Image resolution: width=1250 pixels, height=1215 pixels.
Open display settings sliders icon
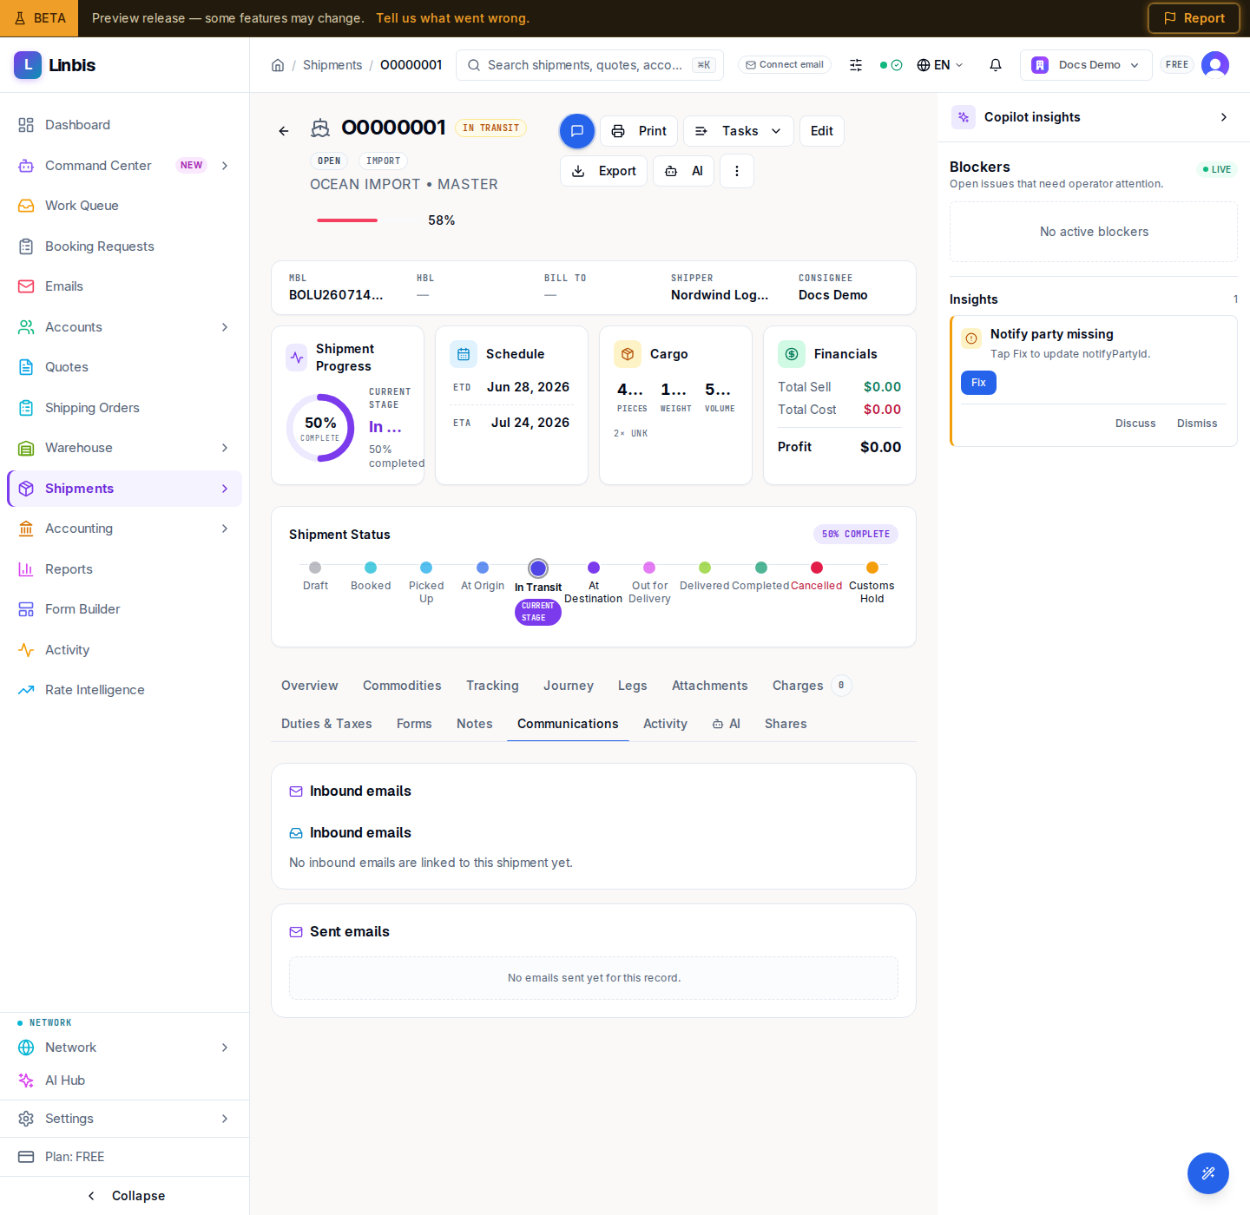coord(856,65)
